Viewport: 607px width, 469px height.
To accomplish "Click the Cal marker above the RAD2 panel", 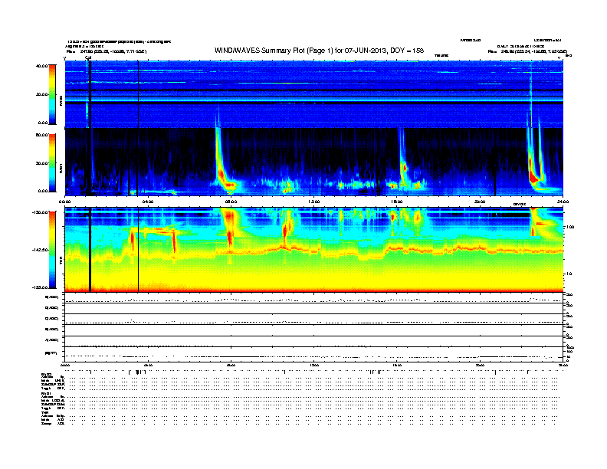I will (x=88, y=58).
